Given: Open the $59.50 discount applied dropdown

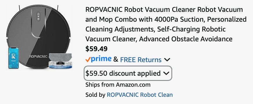Looking at the screenshot, I should 128,73.
